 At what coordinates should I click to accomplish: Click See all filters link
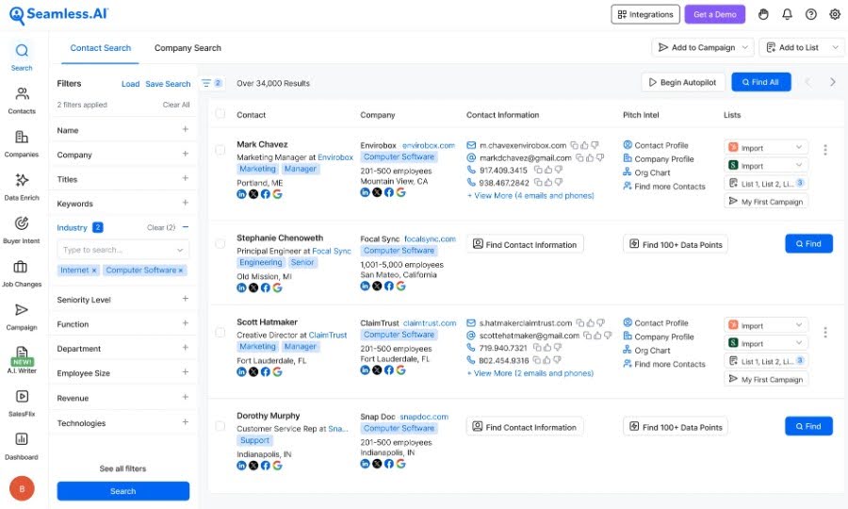point(122,468)
